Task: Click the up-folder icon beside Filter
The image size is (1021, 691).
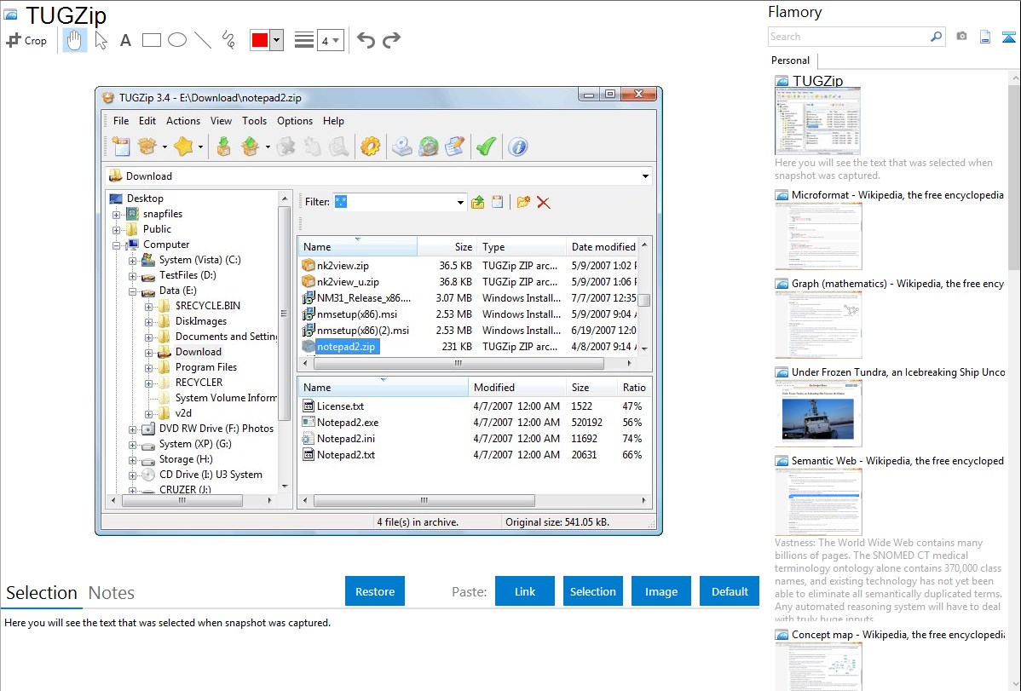Action: (x=478, y=203)
